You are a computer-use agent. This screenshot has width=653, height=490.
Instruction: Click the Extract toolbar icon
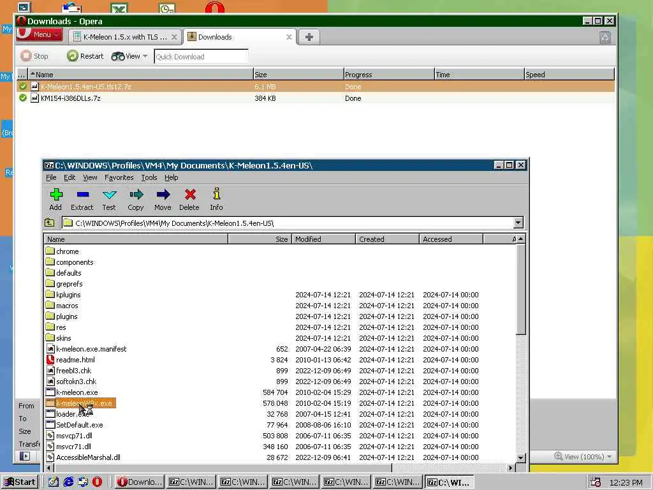tap(82, 199)
